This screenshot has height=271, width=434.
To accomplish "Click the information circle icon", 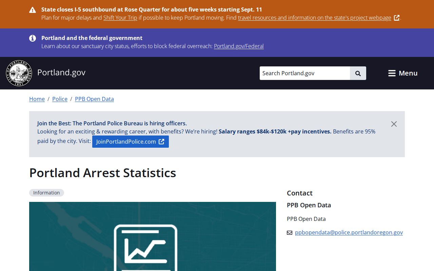I will coord(33,38).
